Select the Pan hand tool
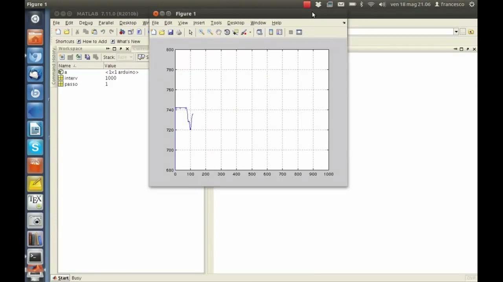Viewport: 503px width, 282px height. click(218, 32)
